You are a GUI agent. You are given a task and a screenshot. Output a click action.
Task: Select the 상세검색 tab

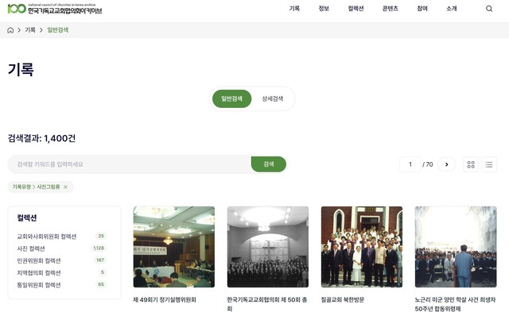tap(273, 98)
